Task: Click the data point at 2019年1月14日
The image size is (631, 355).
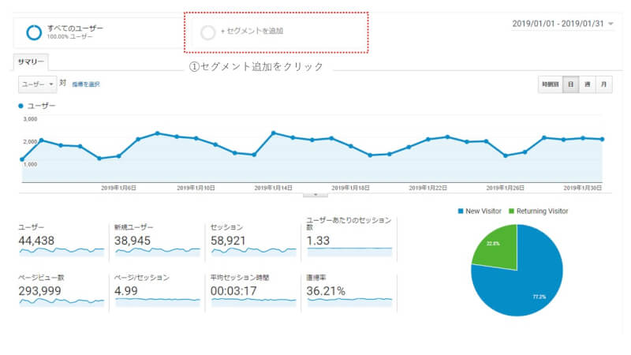Action: click(x=273, y=133)
